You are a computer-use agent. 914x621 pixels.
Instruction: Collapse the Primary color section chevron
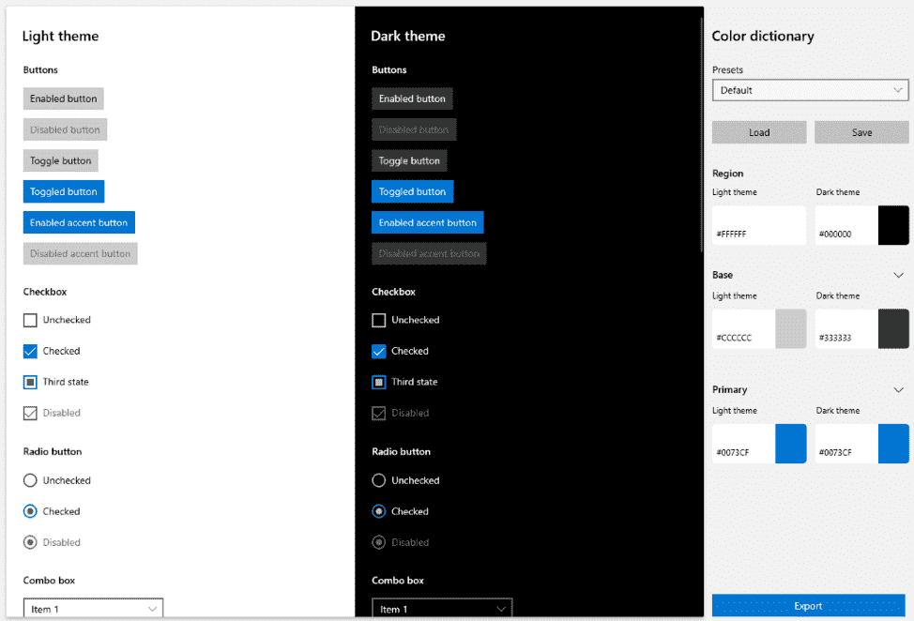898,389
